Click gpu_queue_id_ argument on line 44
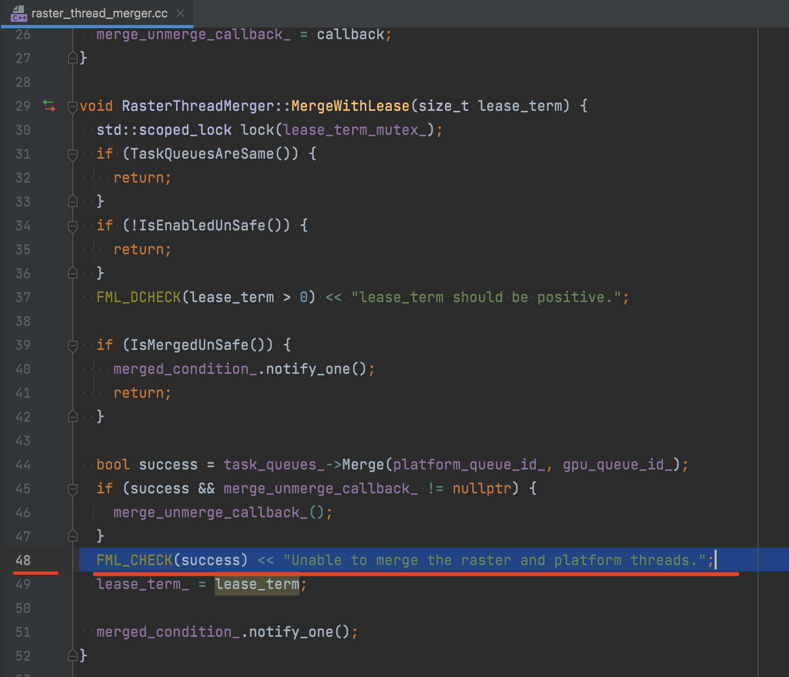789x677 pixels. [x=617, y=465]
